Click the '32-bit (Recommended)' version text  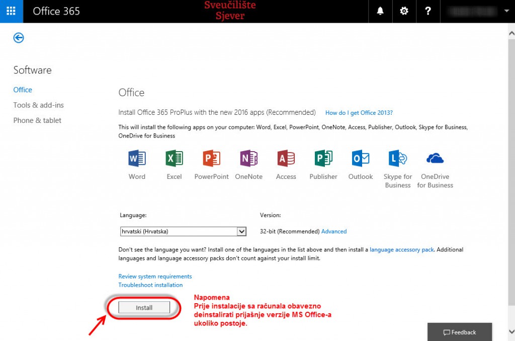point(289,232)
